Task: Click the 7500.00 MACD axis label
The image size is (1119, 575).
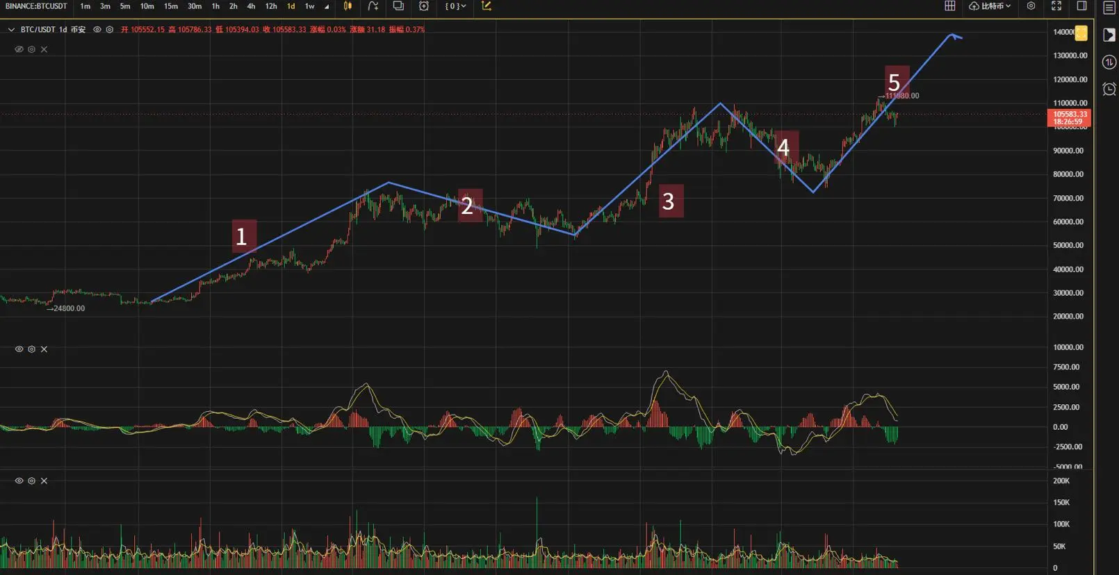Action: (1066, 367)
